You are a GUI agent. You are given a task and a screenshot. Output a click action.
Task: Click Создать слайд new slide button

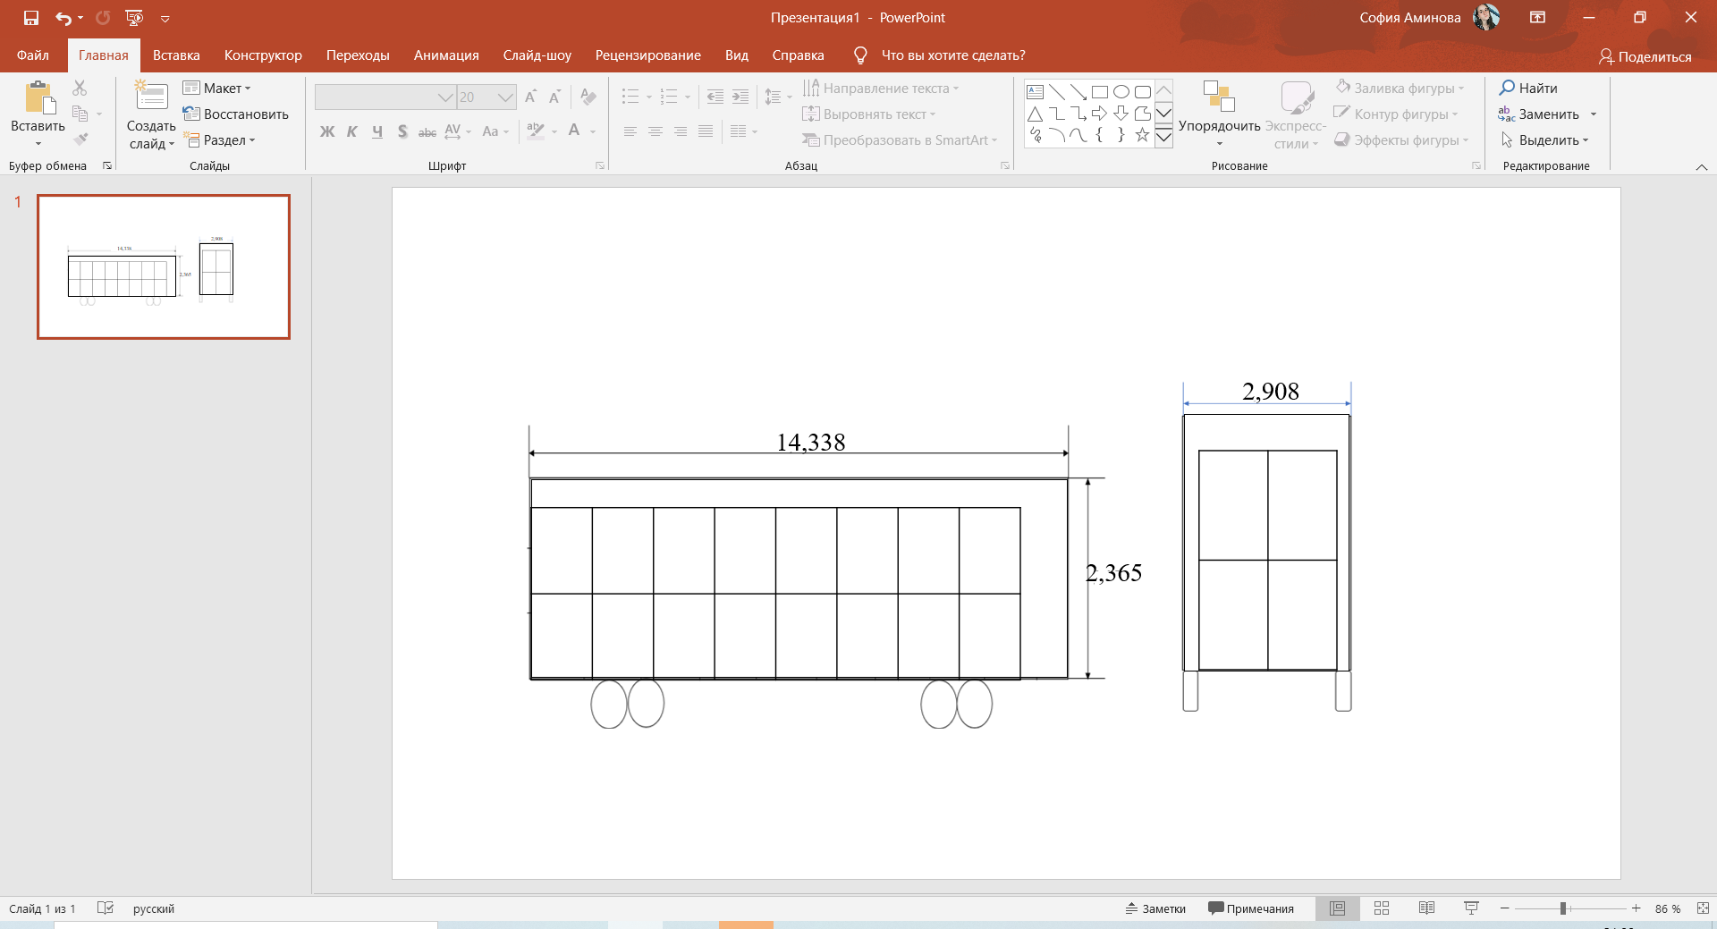click(151, 114)
